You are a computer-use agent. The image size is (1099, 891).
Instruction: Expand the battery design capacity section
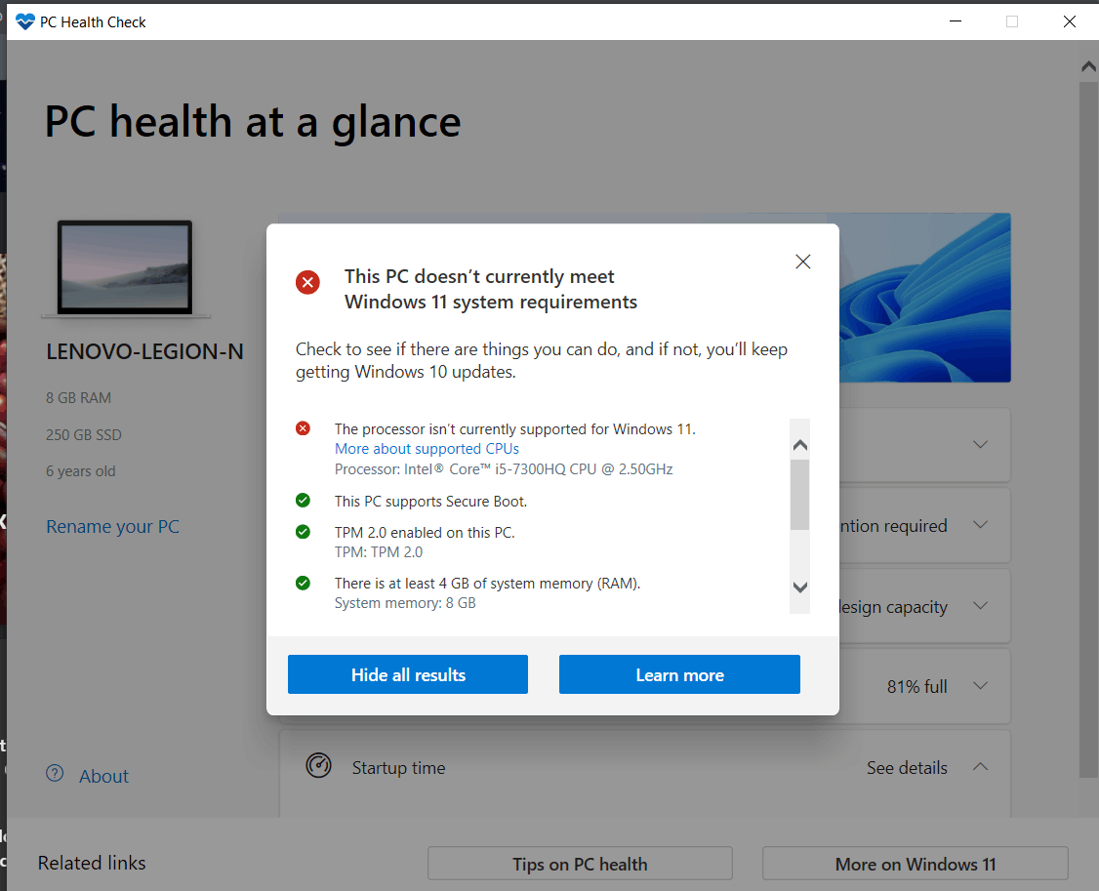pos(980,605)
